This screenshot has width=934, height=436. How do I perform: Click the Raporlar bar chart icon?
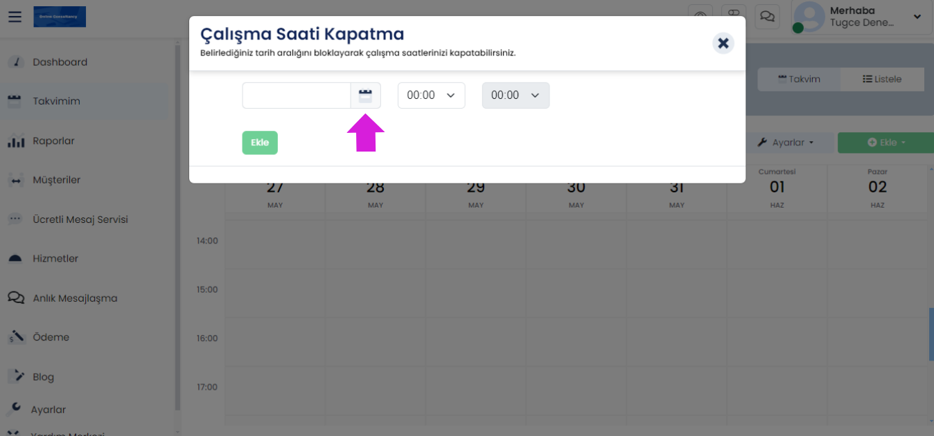[15, 141]
